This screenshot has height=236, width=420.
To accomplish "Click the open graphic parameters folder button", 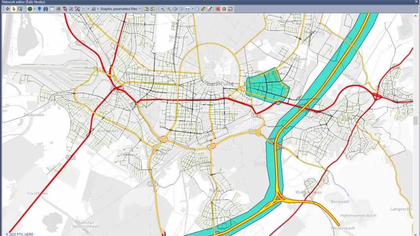I will [x=146, y=9].
